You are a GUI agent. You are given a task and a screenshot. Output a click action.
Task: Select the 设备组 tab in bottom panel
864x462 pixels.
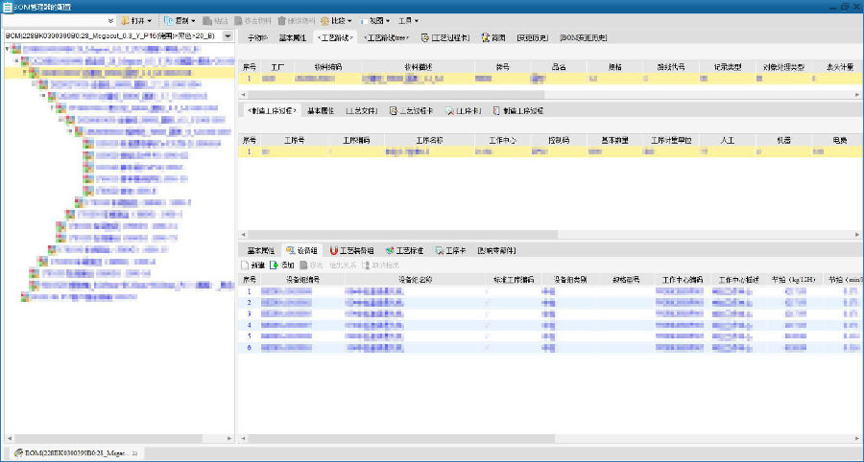coord(300,250)
